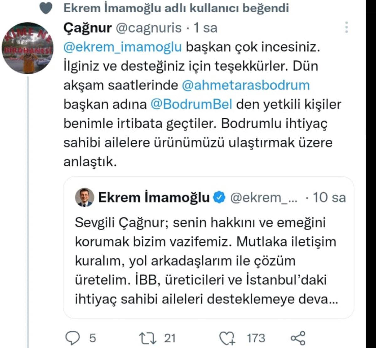The height and width of the screenshot is (348, 376).
Task: Open Ekrem İmamoğlu's small avatar in the quoted tweet
Action: coord(85,197)
